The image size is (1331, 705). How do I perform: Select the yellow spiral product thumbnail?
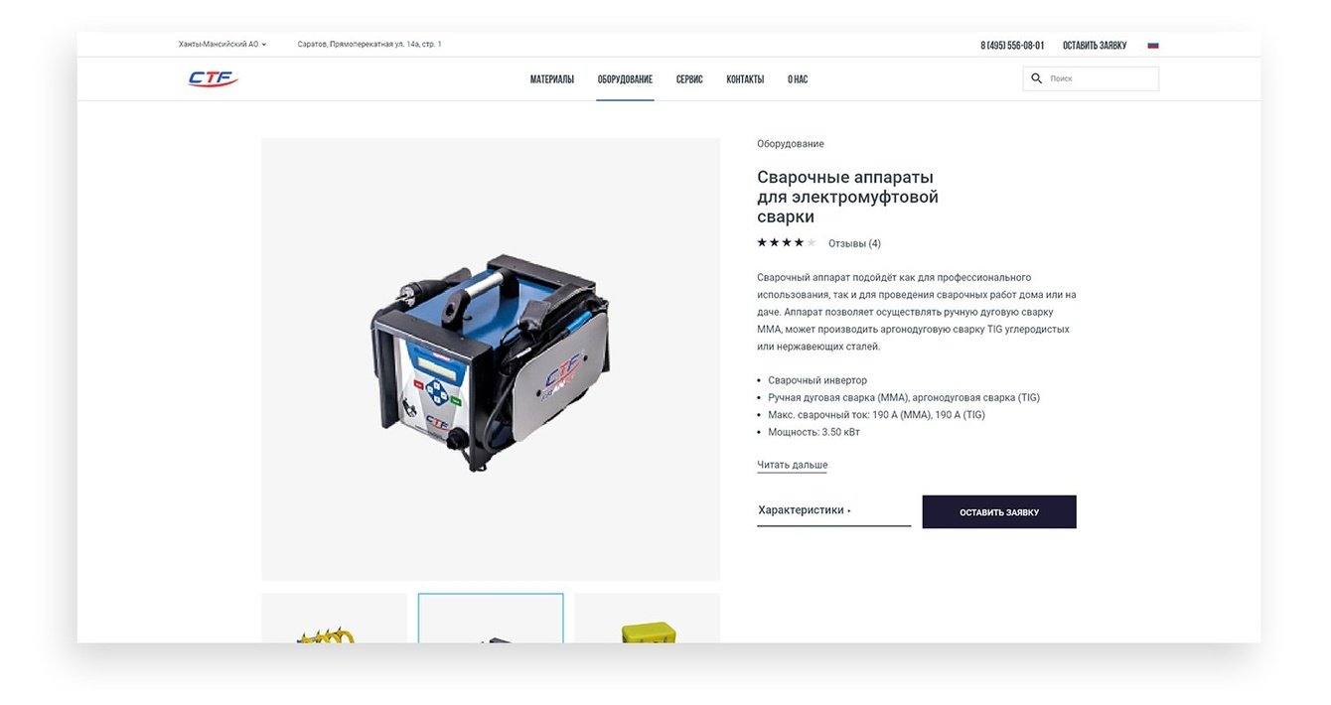click(334, 618)
